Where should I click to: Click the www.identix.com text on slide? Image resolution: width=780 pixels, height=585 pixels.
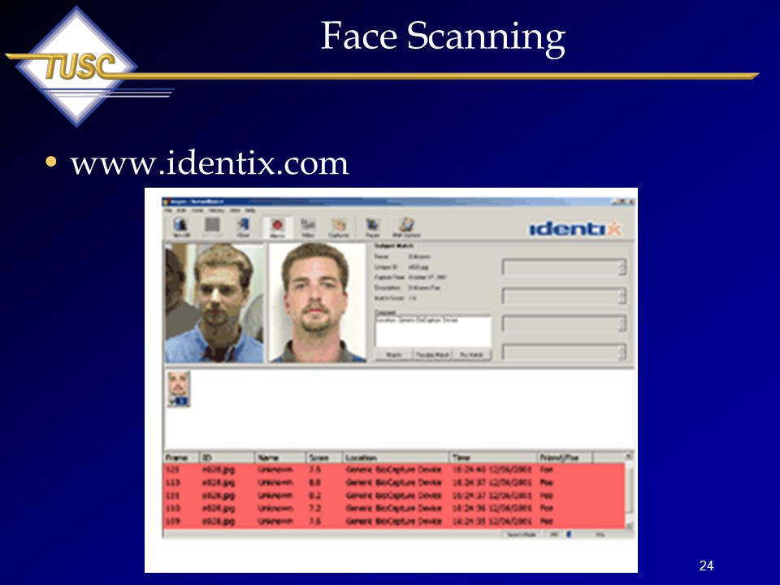coord(210,163)
